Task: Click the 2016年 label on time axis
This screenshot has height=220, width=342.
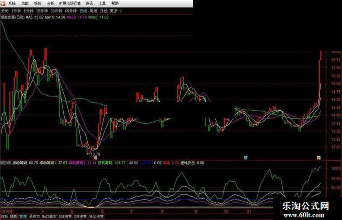Action: 7,211
